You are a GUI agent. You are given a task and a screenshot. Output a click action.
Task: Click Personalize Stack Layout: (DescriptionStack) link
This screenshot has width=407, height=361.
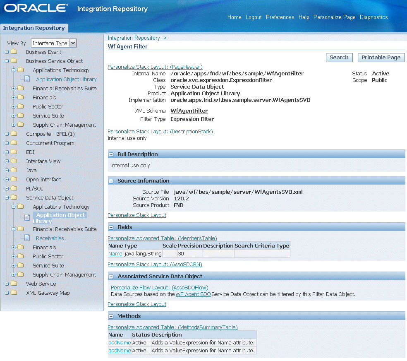click(160, 132)
